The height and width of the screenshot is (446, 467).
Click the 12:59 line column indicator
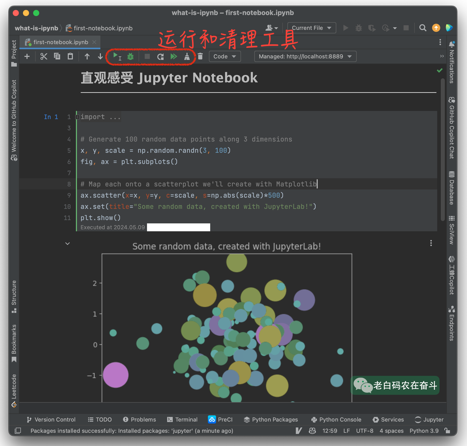point(330,431)
